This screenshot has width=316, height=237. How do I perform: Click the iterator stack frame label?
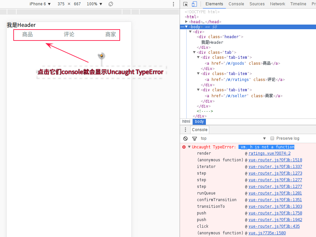coord(206,167)
